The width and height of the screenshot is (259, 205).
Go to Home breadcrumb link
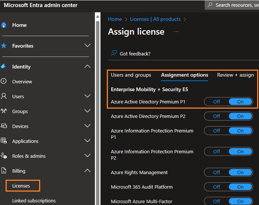(x=115, y=19)
